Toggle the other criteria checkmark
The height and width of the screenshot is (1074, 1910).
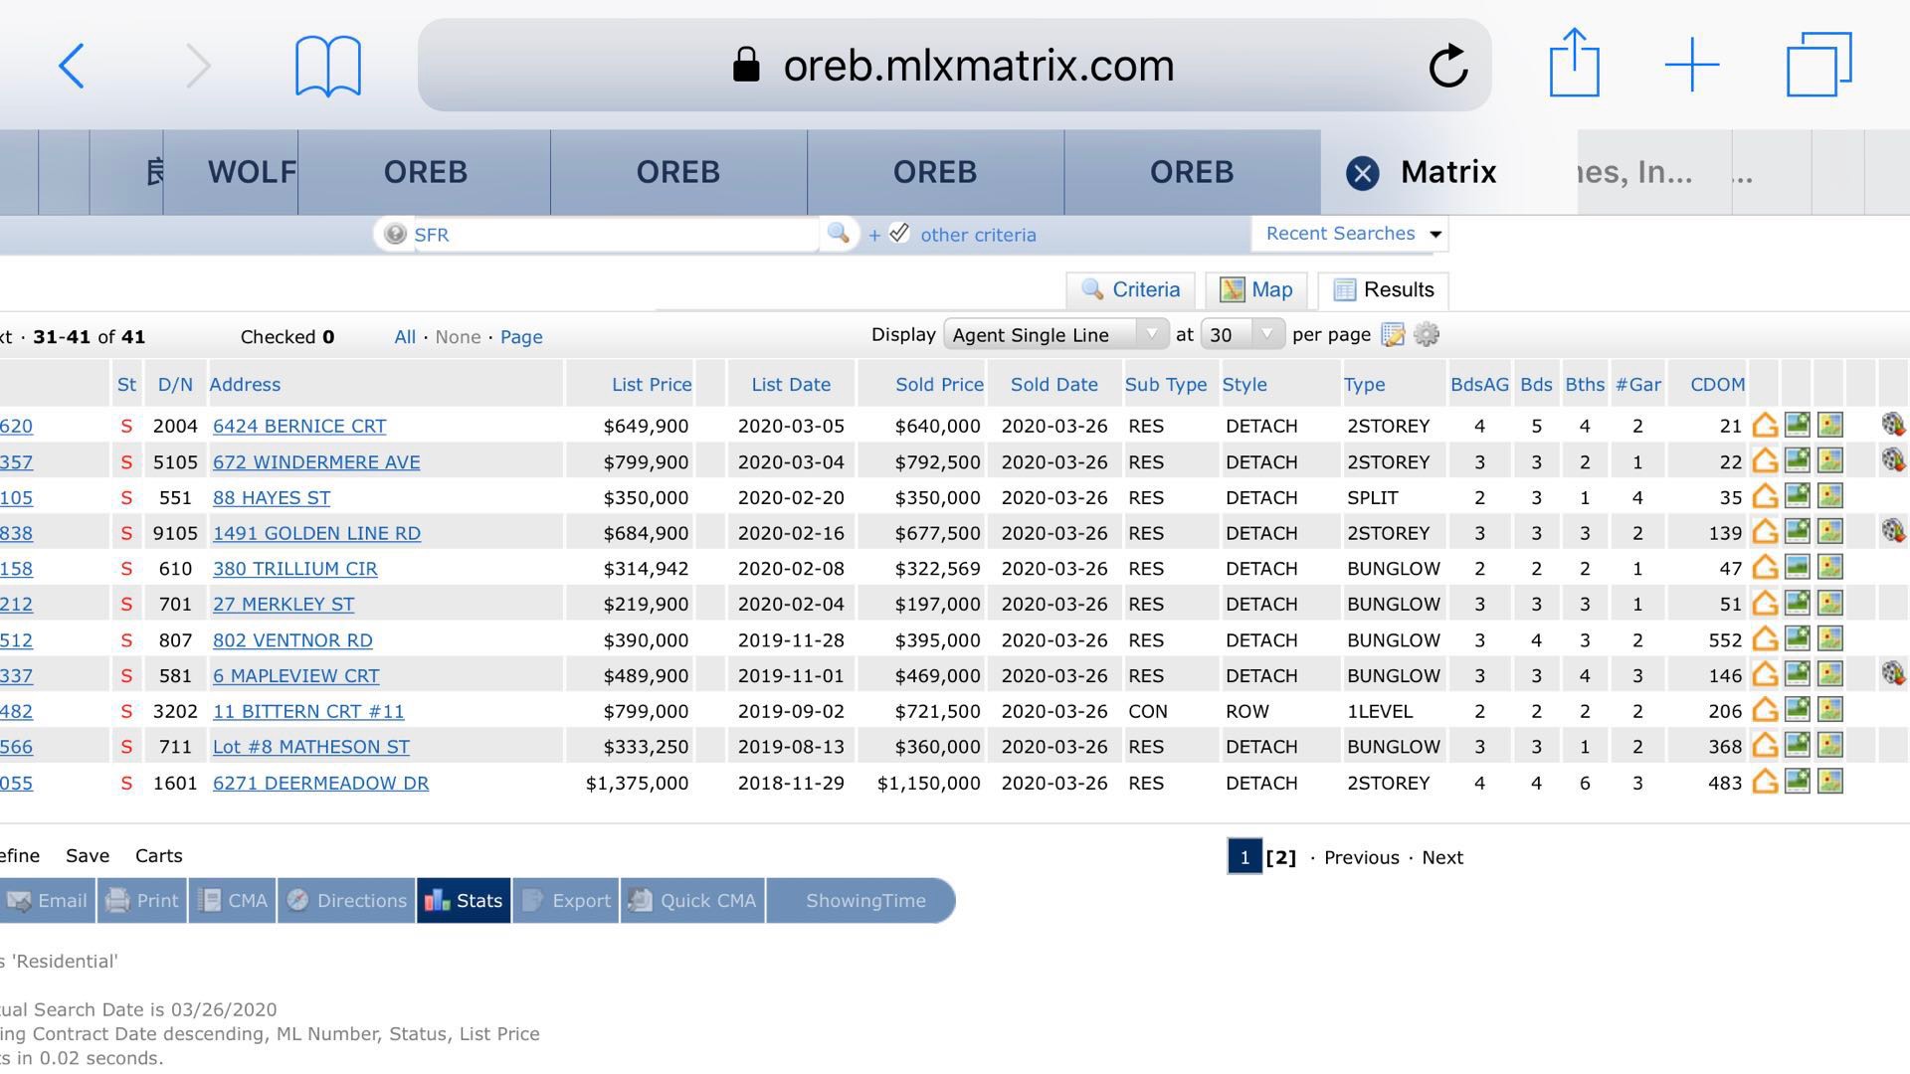898,234
